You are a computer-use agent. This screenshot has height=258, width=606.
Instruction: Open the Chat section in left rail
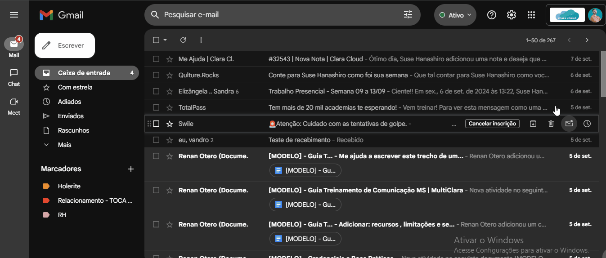(14, 77)
